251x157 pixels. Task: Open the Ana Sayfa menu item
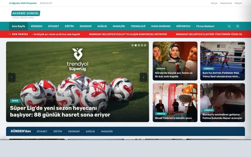pyautogui.click(x=18, y=26)
